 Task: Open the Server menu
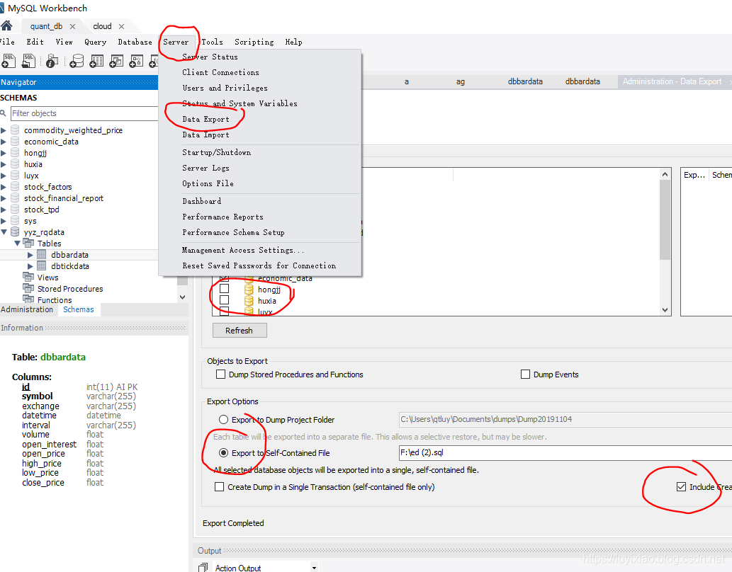pyautogui.click(x=176, y=42)
